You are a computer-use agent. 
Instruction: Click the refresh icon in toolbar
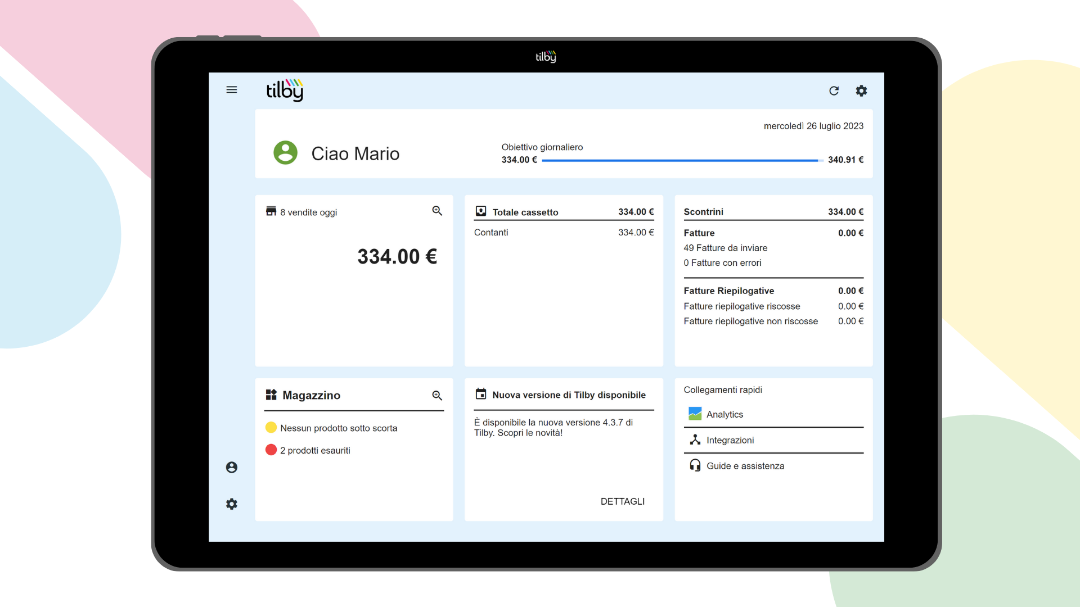833,90
